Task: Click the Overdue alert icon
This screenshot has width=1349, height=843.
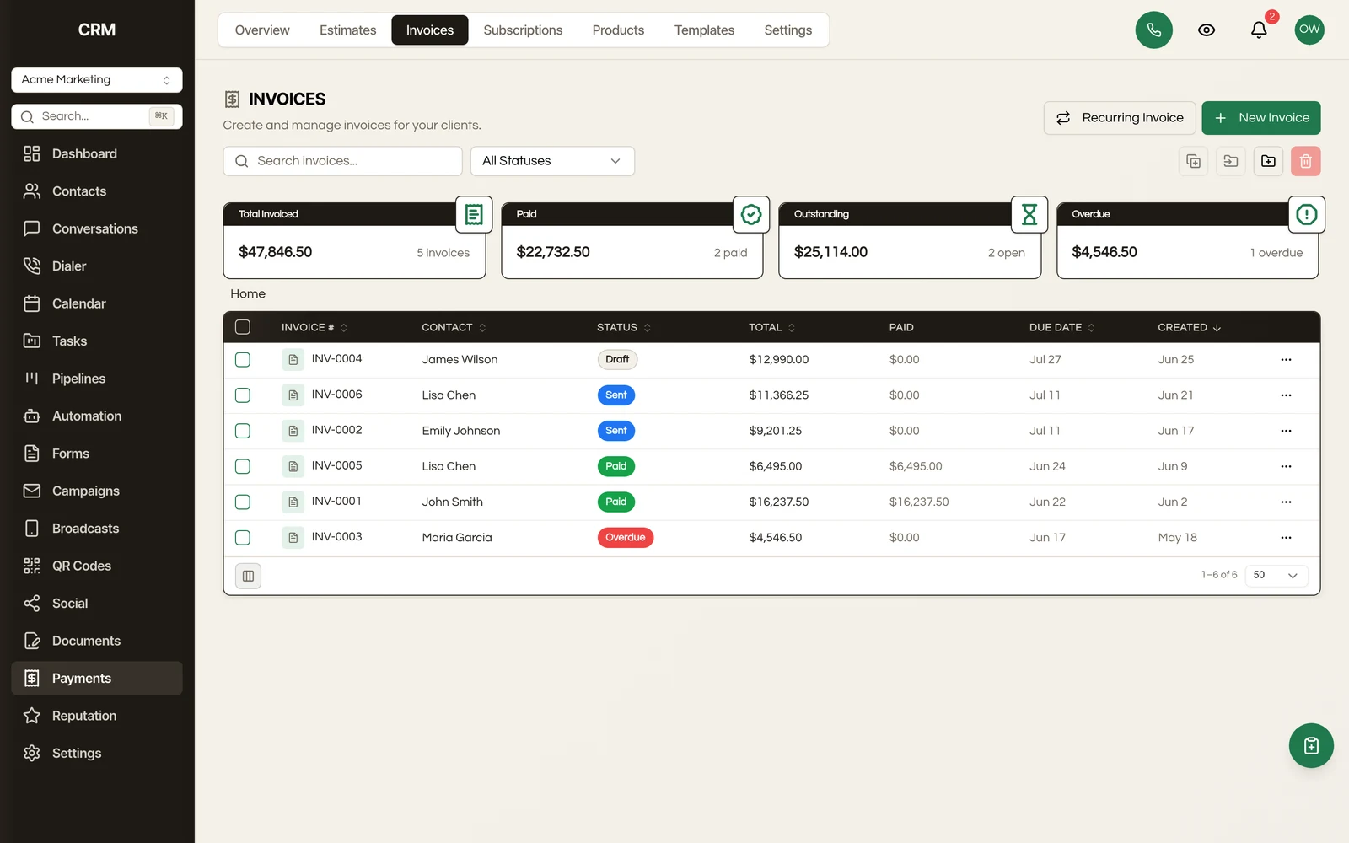Action: click(1307, 214)
